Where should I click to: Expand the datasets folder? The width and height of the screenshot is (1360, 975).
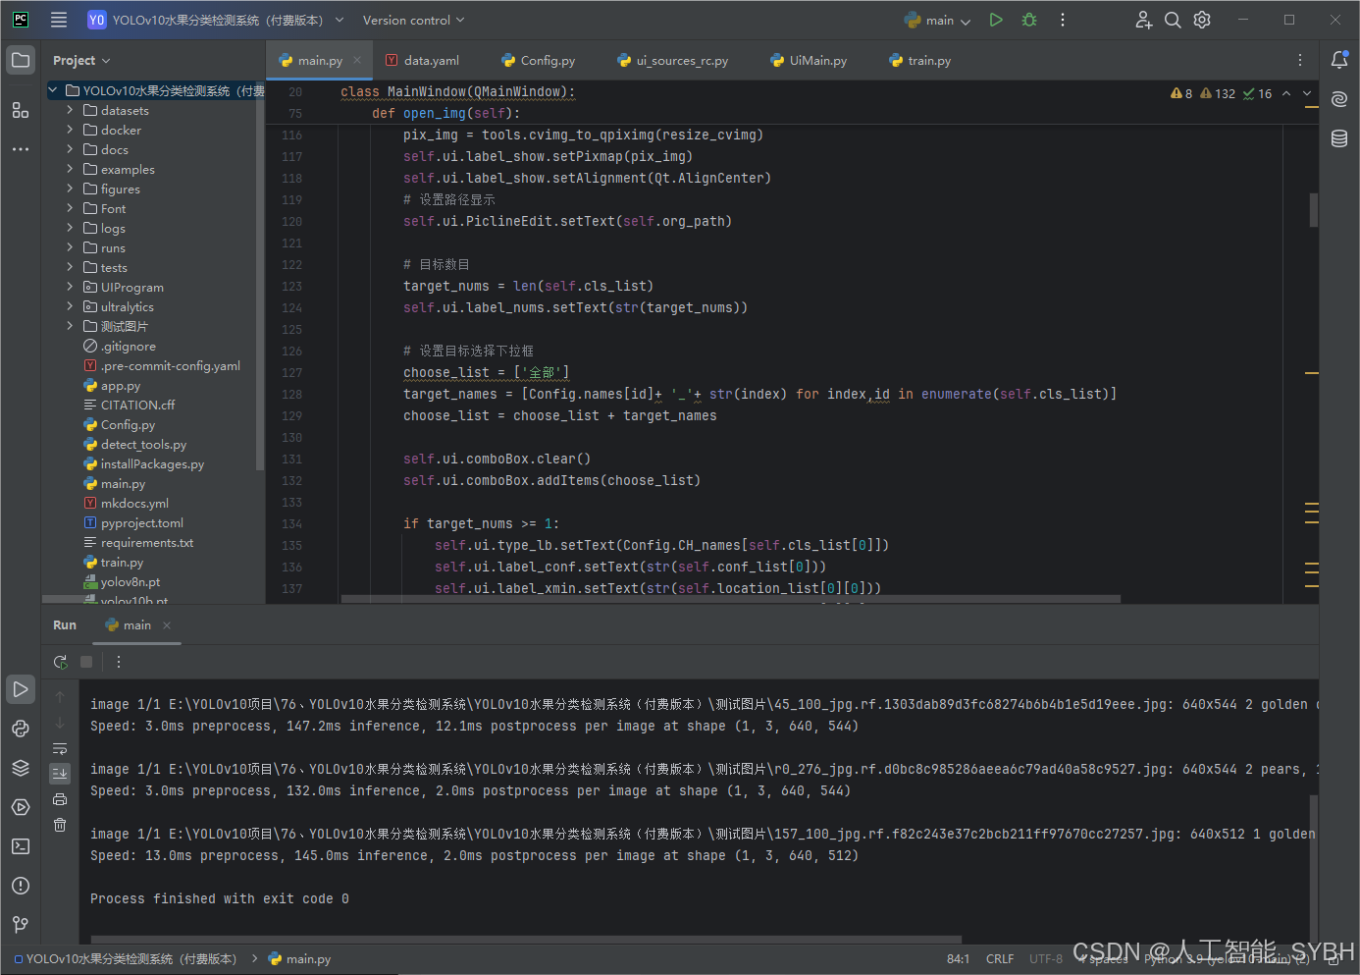[70, 110]
